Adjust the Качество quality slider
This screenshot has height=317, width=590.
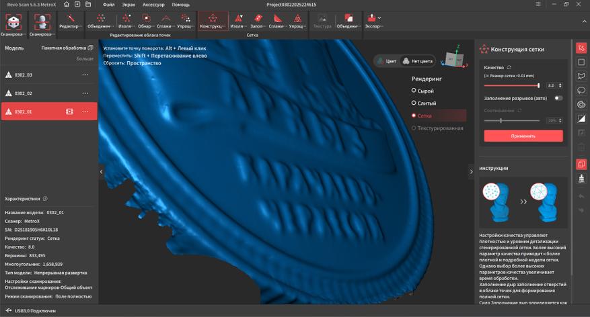538,86
